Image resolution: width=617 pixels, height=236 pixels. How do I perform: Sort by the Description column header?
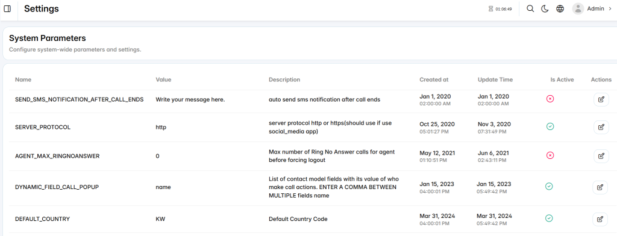(x=284, y=79)
